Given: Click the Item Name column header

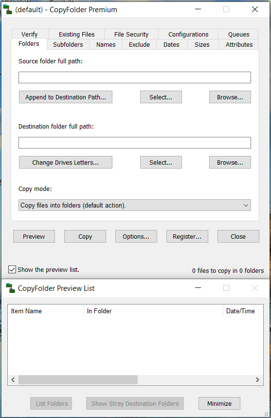Looking at the screenshot, I should (46, 311).
